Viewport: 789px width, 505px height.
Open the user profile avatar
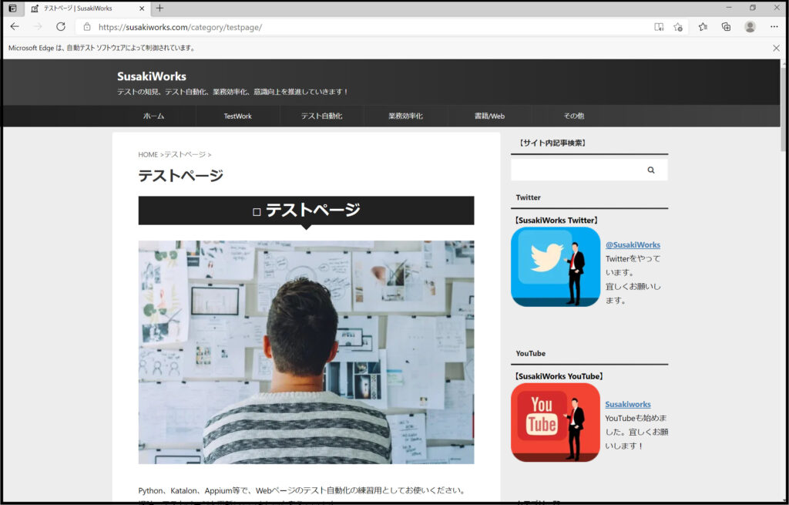tap(750, 27)
